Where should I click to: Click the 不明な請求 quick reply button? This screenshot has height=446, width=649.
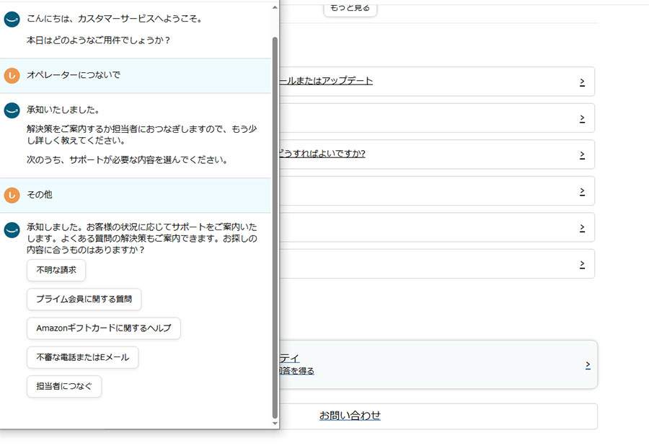56,270
